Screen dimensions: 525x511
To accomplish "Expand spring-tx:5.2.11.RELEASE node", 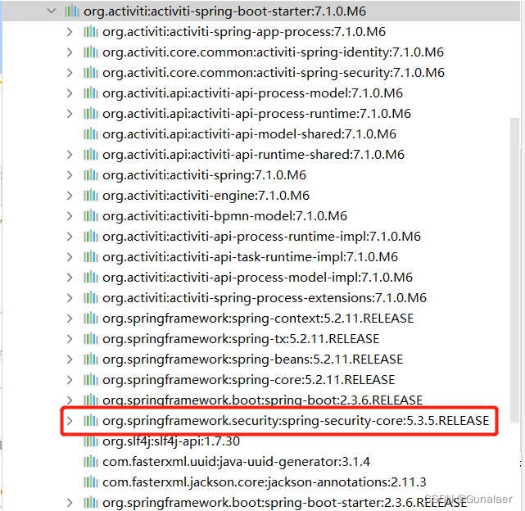I will click(70, 339).
